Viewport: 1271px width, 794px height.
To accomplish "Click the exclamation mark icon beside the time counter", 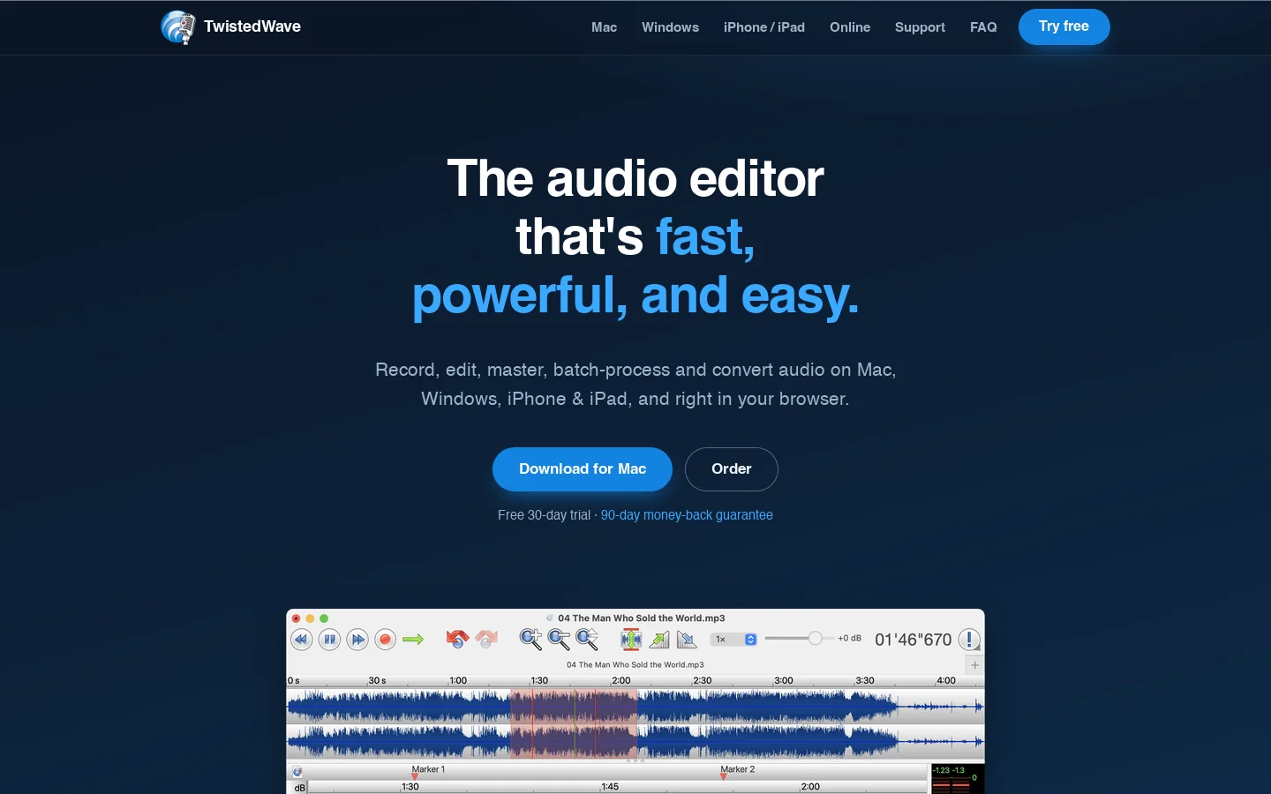I will 969,640.
